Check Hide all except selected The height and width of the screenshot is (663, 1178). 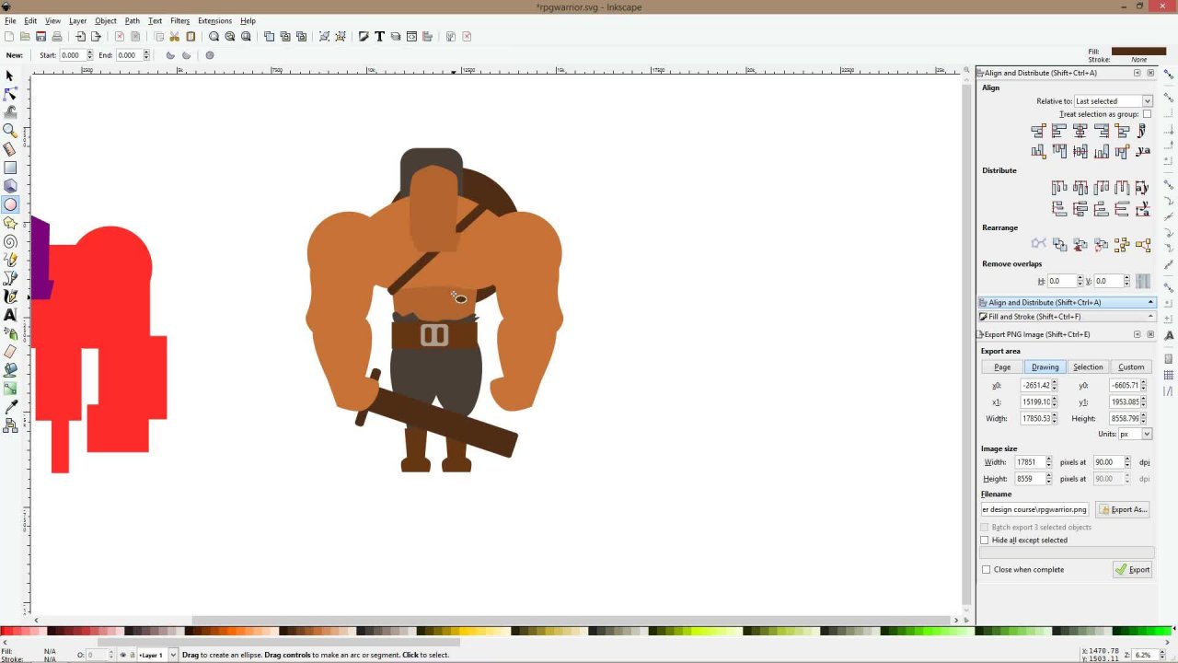pyautogui.click(x=985, y=541)
